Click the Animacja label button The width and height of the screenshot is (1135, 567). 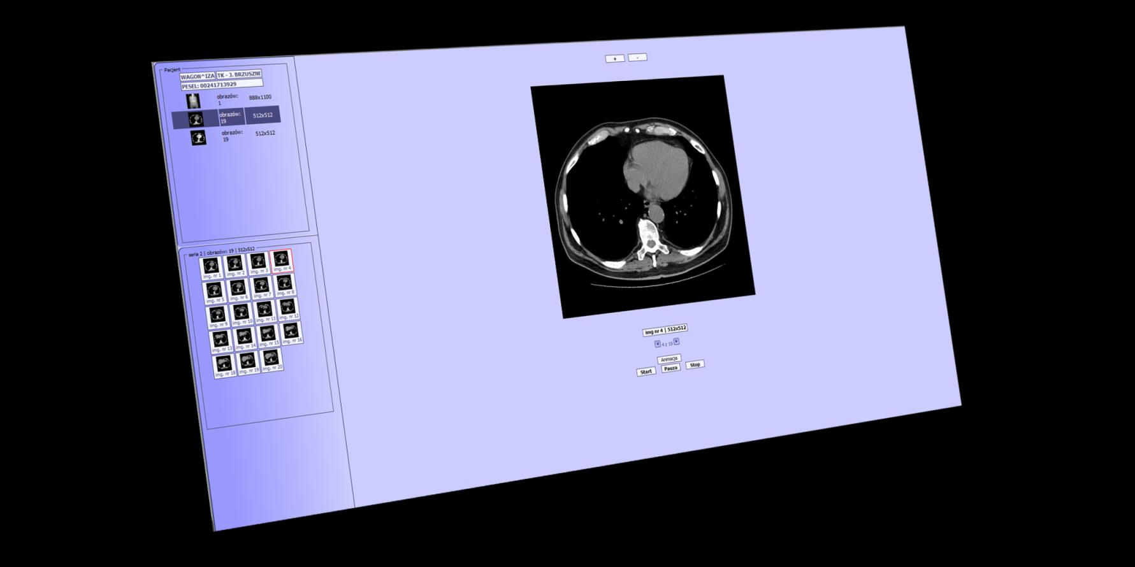pos(669,359)
